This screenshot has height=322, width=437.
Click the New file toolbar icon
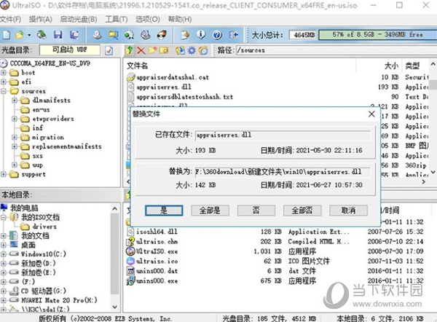pos(7,35)
